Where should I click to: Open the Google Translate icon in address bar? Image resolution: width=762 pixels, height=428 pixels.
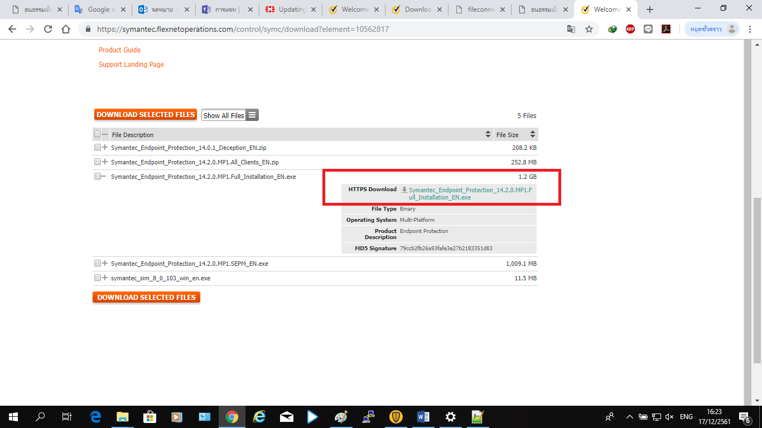point(571,30)
